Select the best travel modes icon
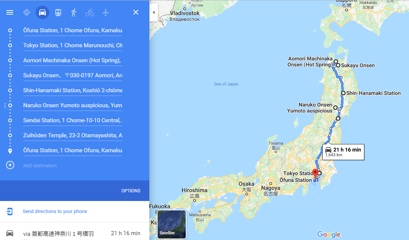The width and height of the screenshot is (409, 240). coord(27,12)
